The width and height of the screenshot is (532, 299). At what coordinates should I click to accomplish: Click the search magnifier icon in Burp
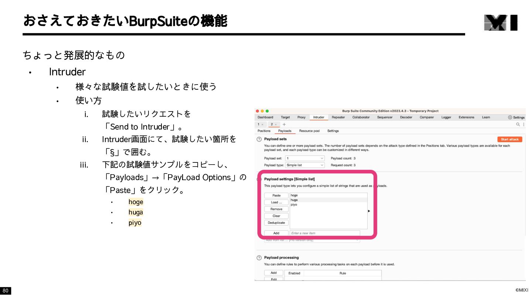tap(518, 124)
